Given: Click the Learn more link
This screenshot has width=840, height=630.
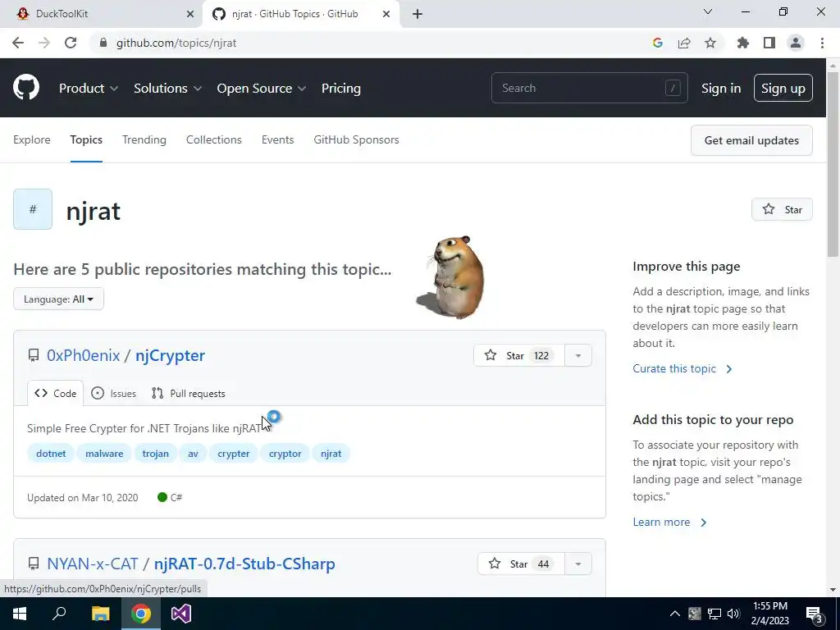Looking at the screenshot, I should (669, 522).
